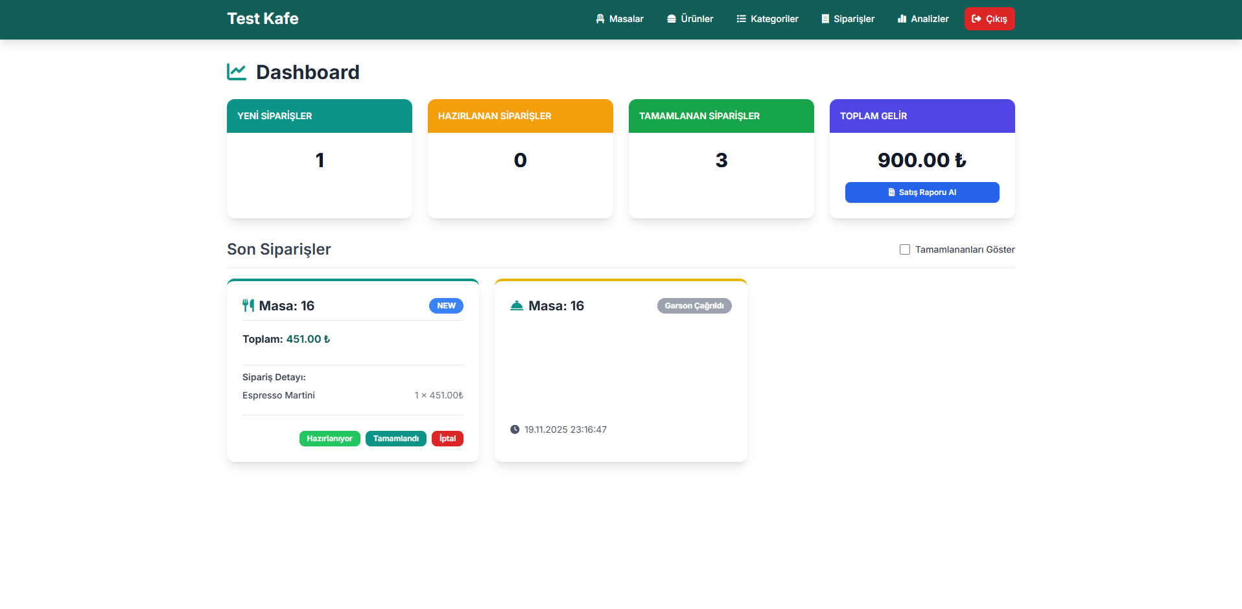This screenshot has width=1242, height=609.
Task: Open the Siparişler menu item
Action: (848, 19)
